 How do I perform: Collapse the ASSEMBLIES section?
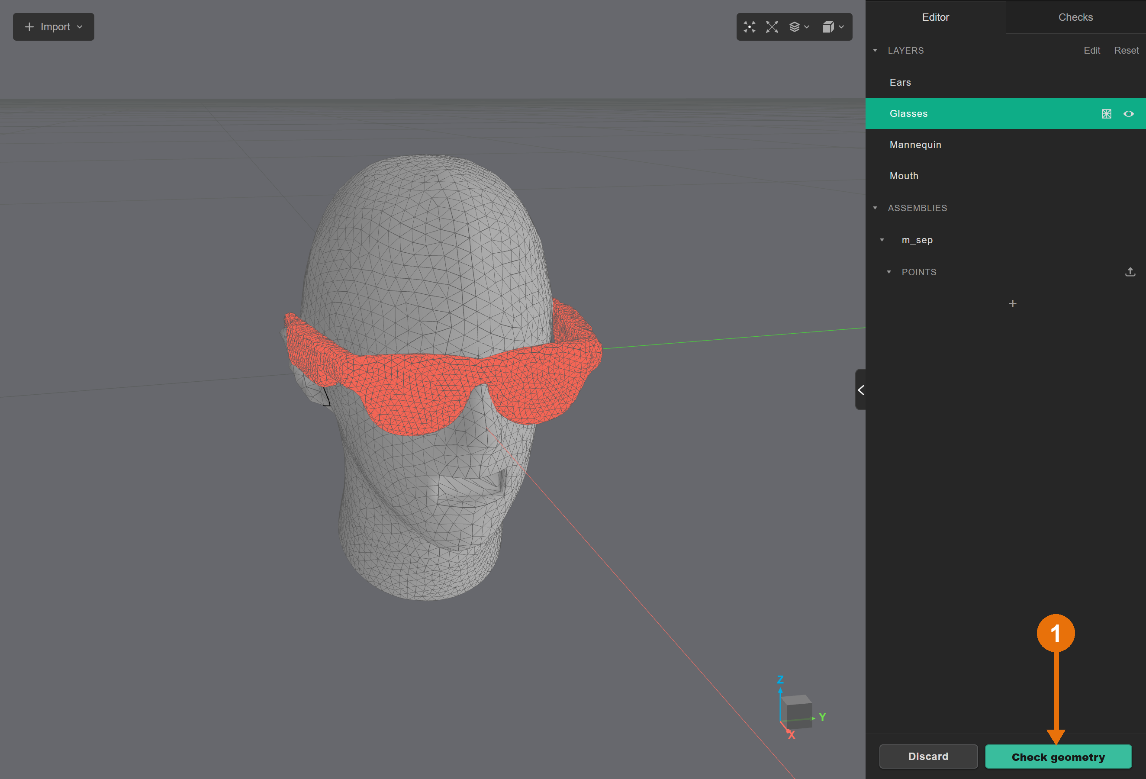pos(875,208)
